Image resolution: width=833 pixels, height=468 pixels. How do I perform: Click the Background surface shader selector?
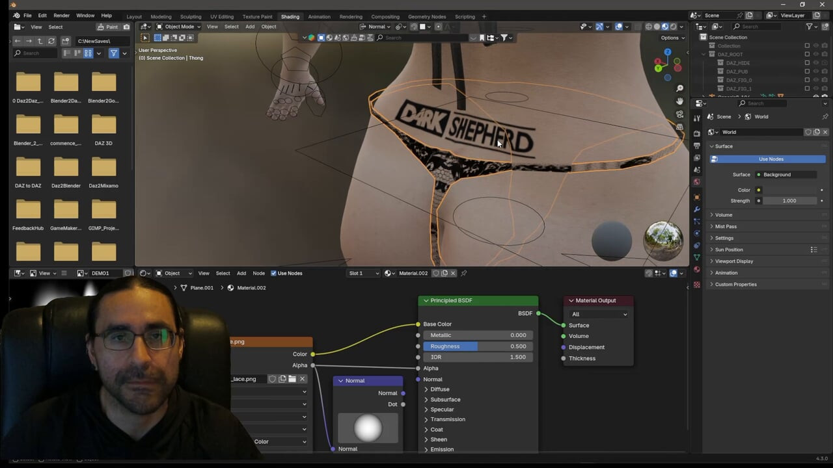coord(786,174)
